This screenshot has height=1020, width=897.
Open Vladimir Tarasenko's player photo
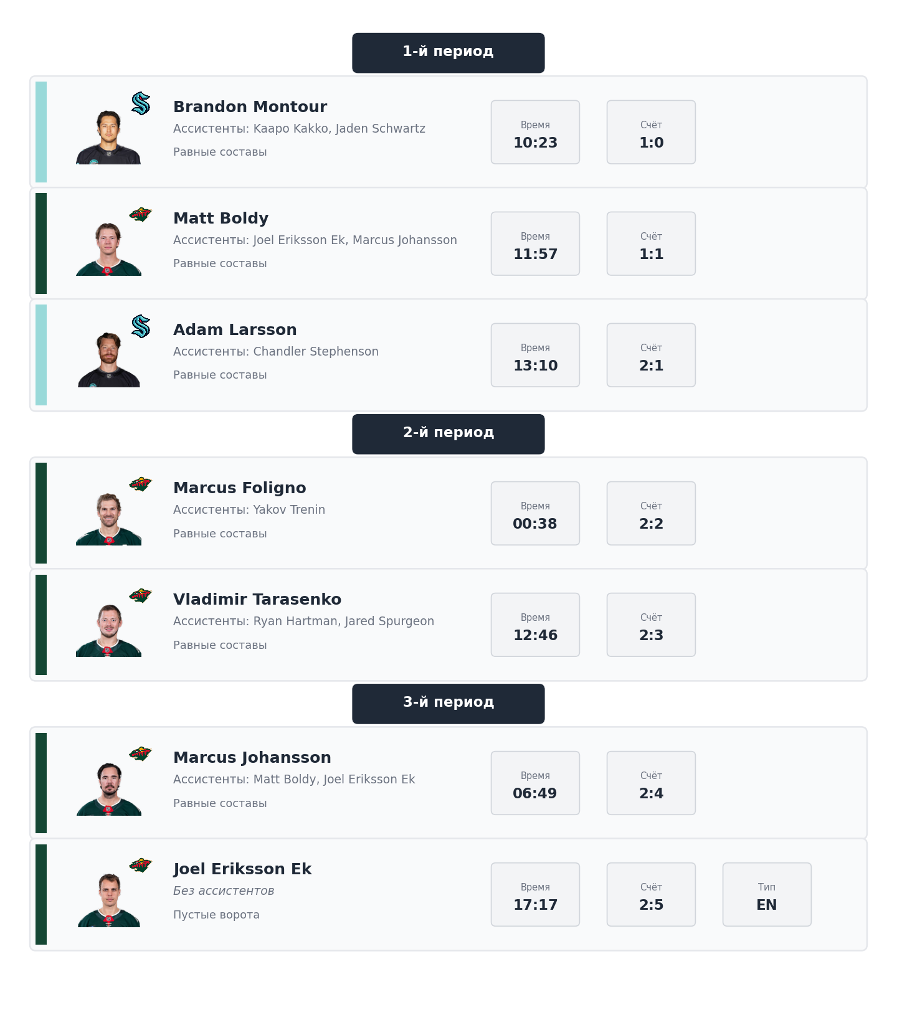click(108, 630)
